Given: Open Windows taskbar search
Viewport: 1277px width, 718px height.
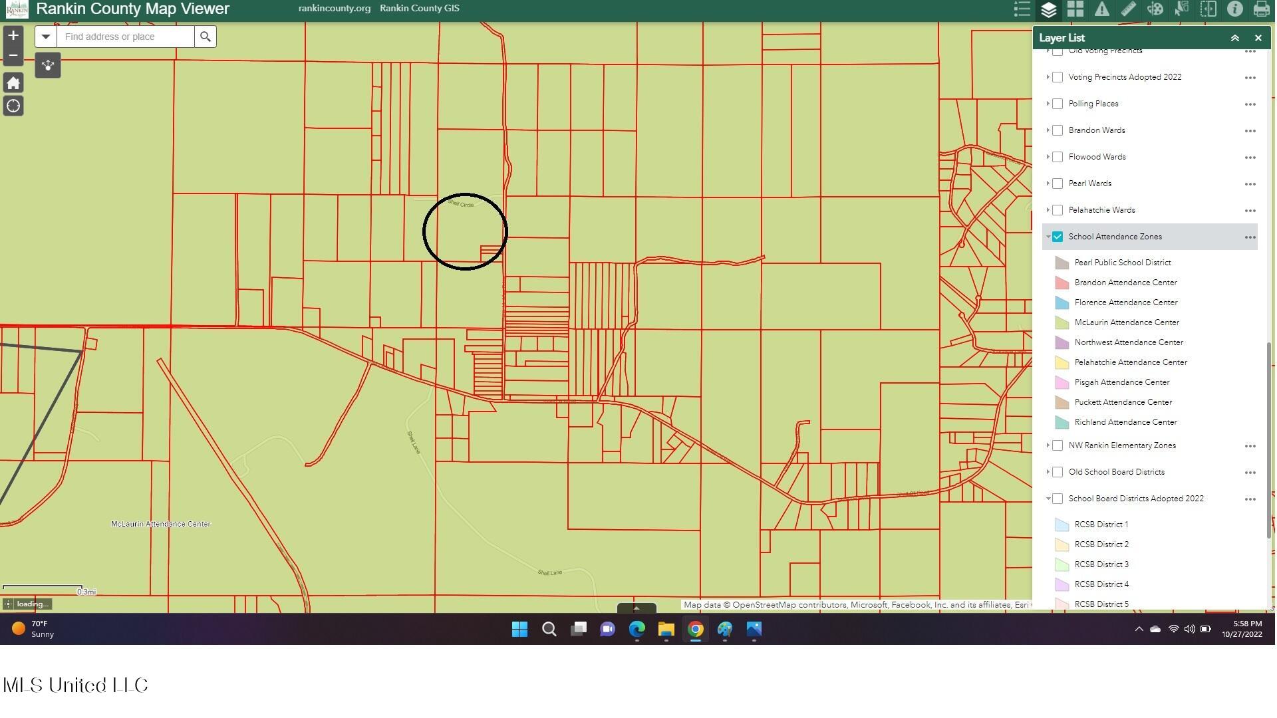Looking at the screenshot, I should click(x=549, y=630).
